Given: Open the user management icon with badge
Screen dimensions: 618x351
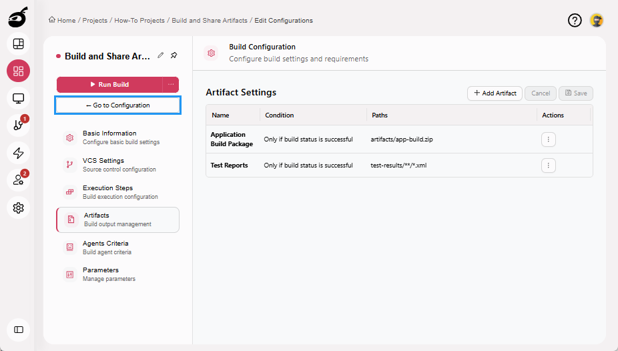Looking at the screenshot, I should click(19, 180).
